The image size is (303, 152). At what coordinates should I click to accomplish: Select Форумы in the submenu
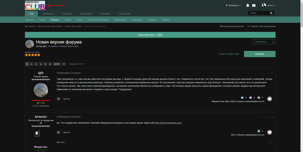[55, 20]
